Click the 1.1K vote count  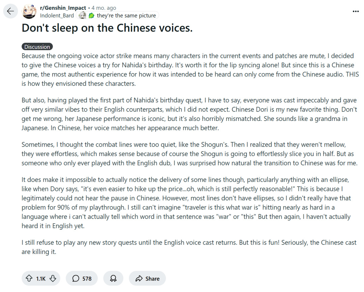coord(41,279)
